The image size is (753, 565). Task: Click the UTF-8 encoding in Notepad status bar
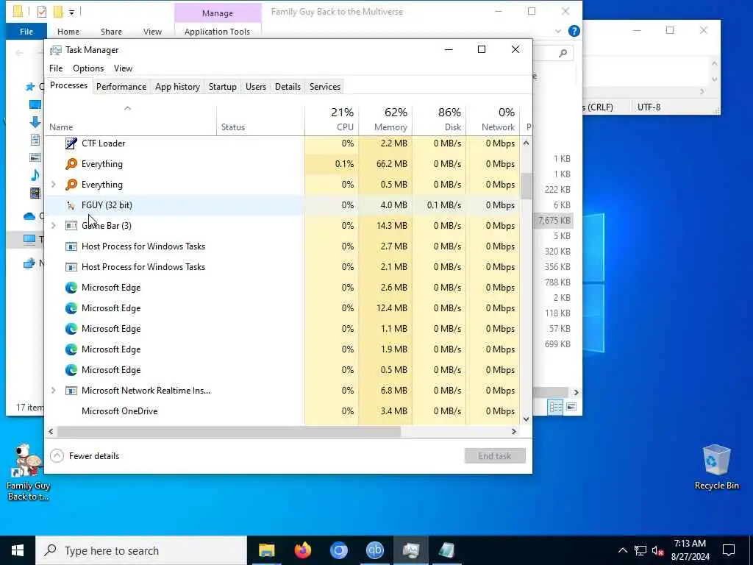point(649,107)
